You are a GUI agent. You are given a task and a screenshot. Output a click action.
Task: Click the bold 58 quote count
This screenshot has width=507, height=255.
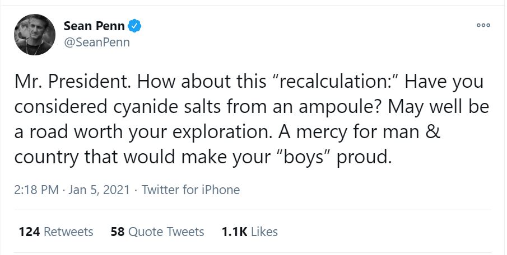pos(117,231)
